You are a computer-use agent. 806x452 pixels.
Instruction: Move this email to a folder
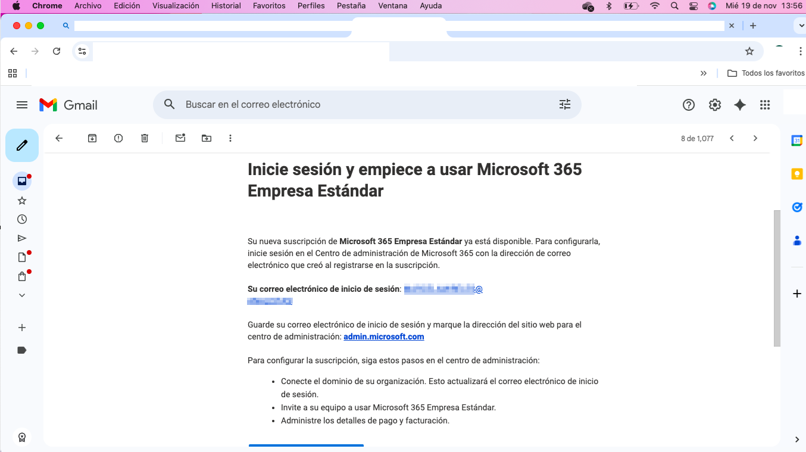pos(207,138)
